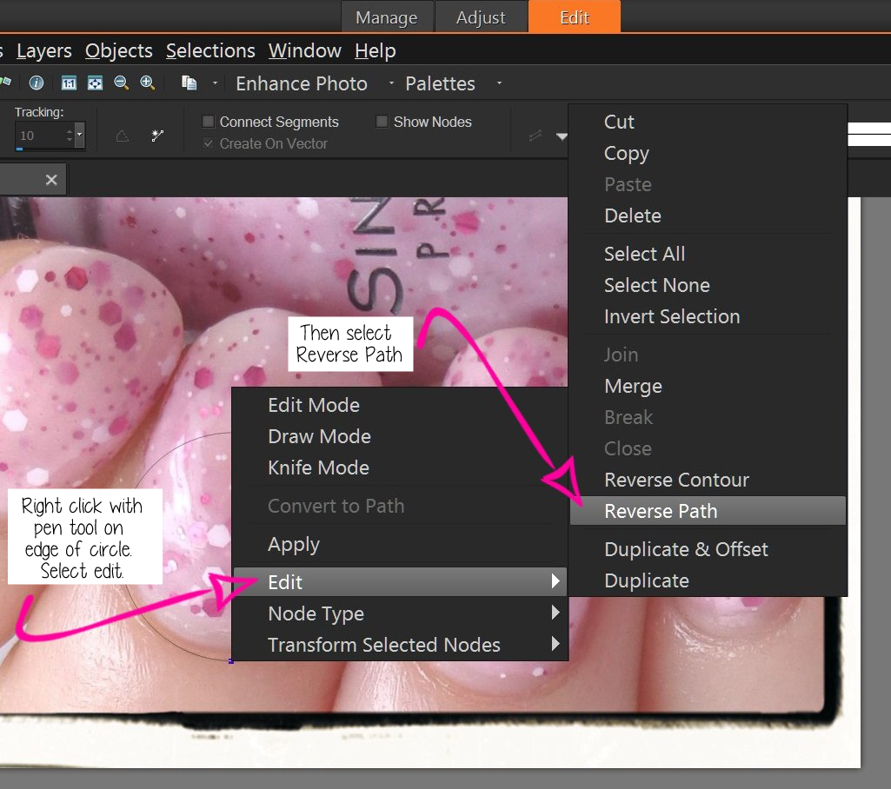Click the blue Tracking slider indicator
Viewport: 891px width, 789px height.
(x=19, y=147)
